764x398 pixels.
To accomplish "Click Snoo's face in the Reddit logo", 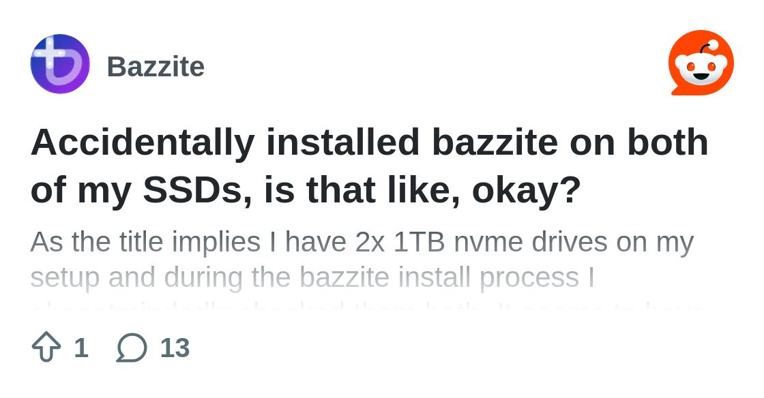I will pos(701,68).
